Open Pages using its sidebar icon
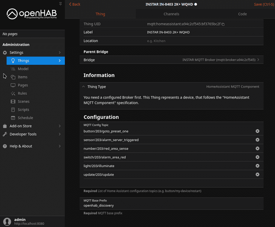Viewport: 275px width, 227px height. point(13,85)
